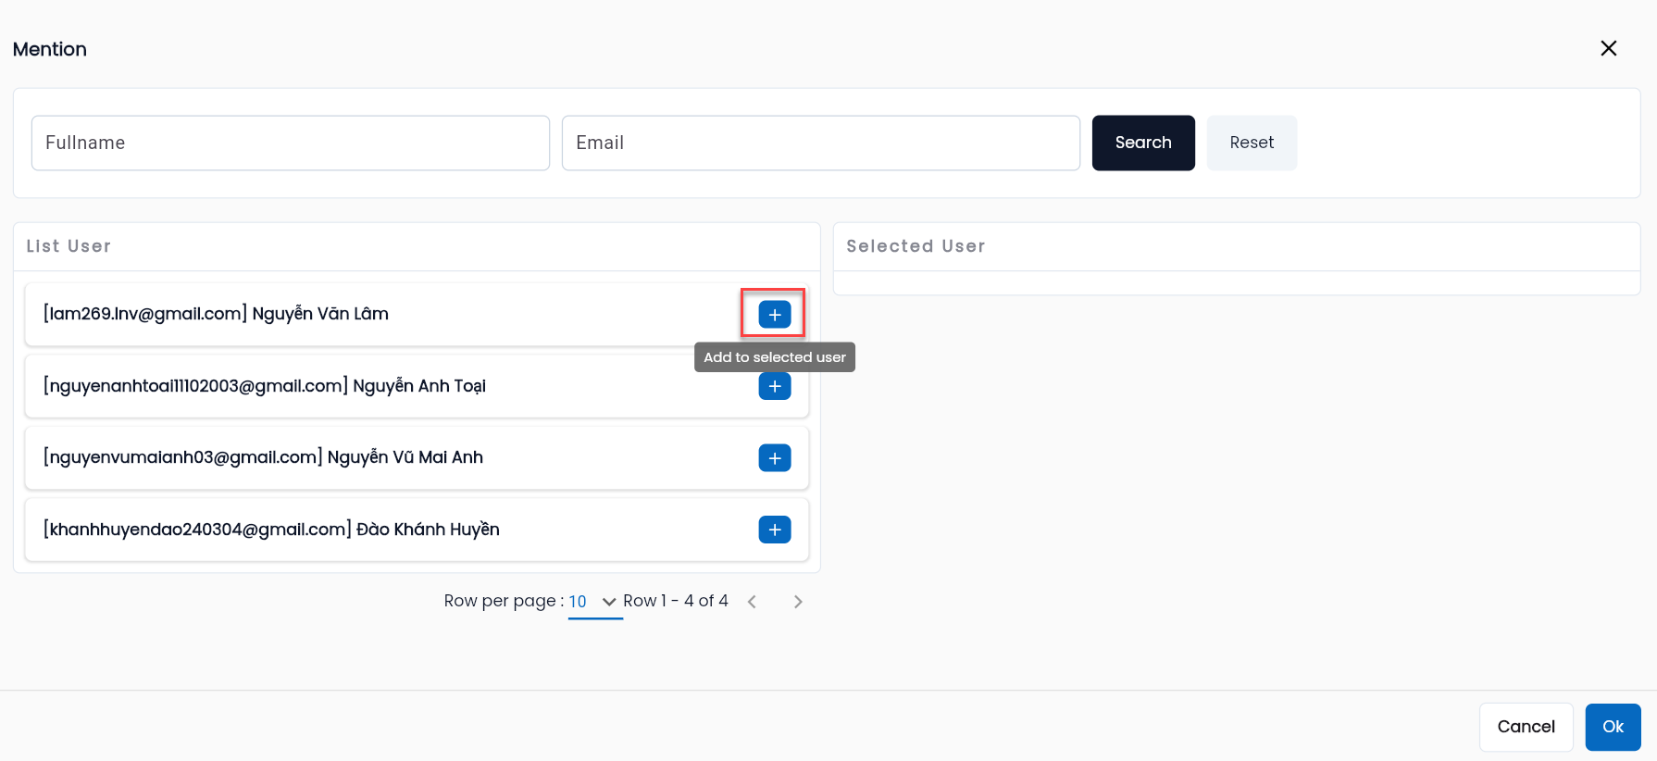Click the 'List User' heading

point(69,246)
